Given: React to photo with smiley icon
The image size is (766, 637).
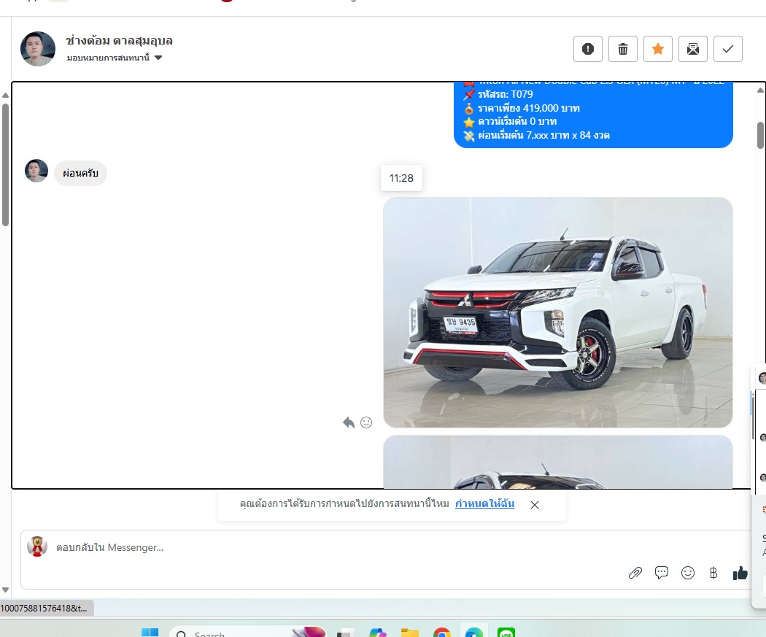Looking at the screenshot, I should coord(366,422).
